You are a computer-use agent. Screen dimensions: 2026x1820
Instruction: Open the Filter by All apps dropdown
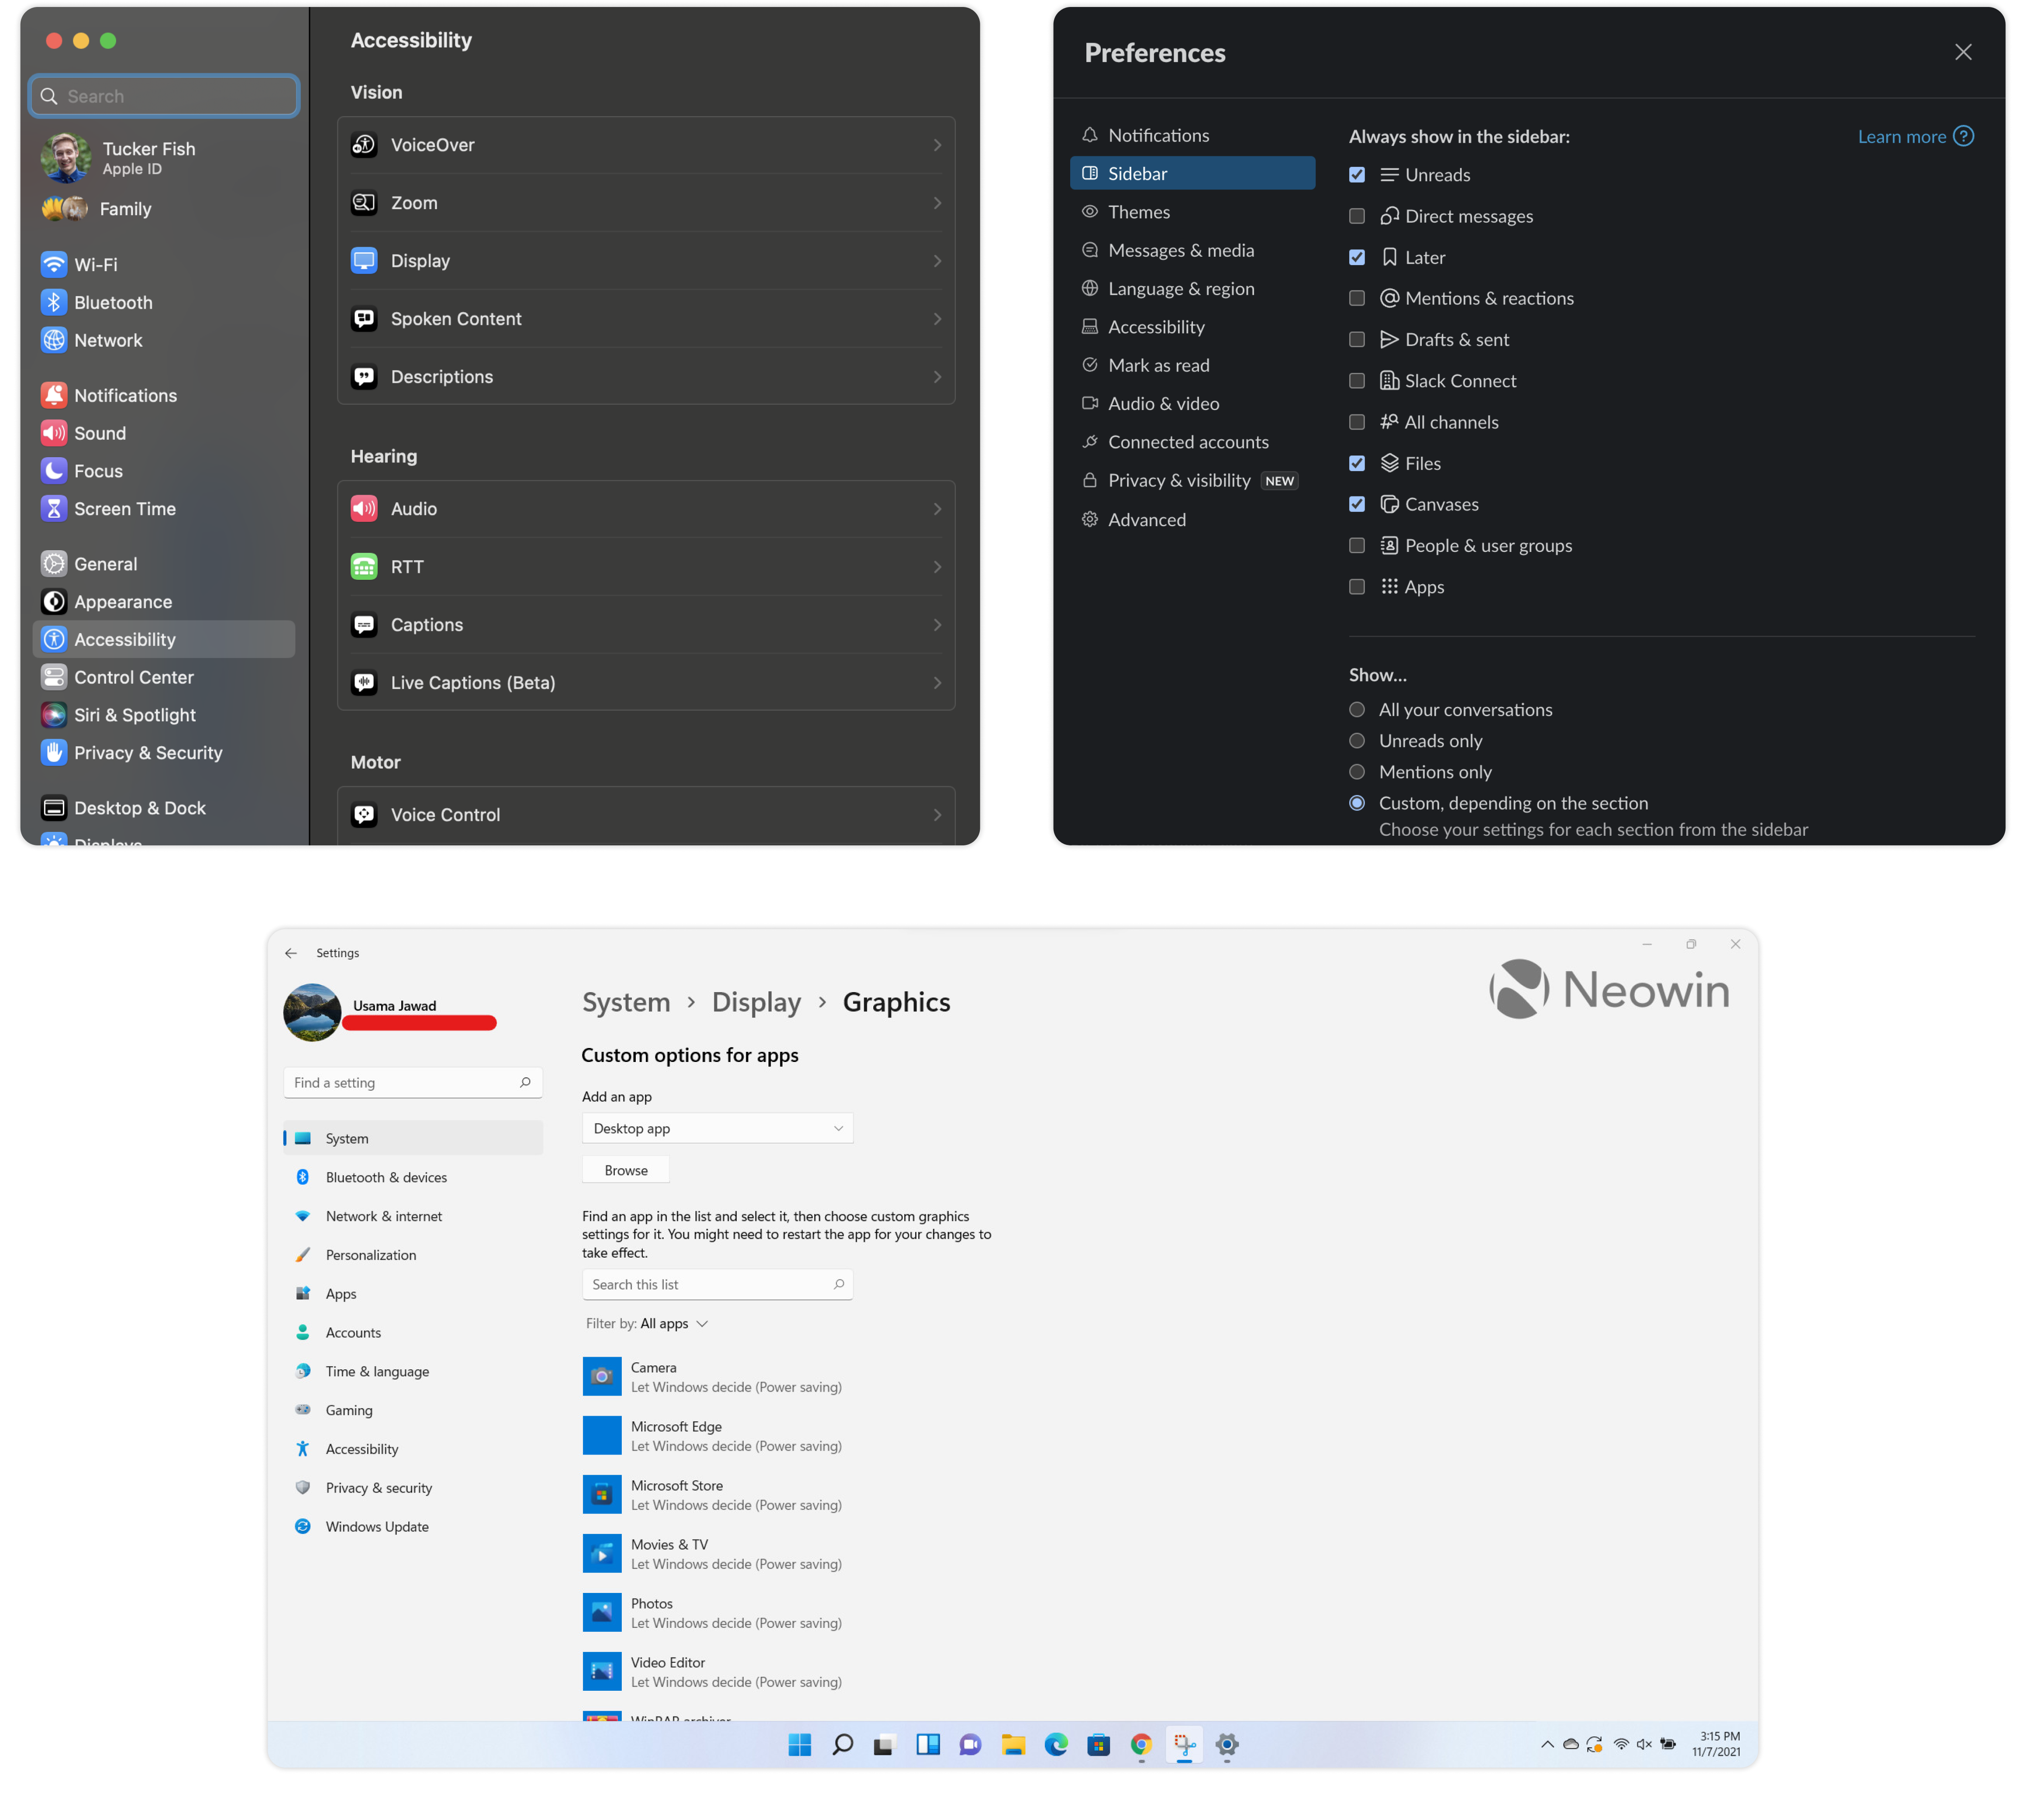647,1323
